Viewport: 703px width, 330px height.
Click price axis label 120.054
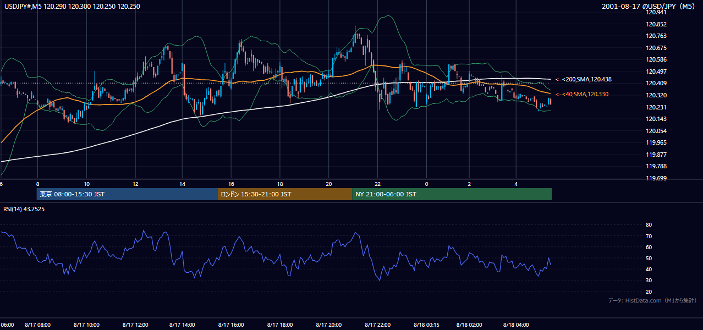point(657,131)
